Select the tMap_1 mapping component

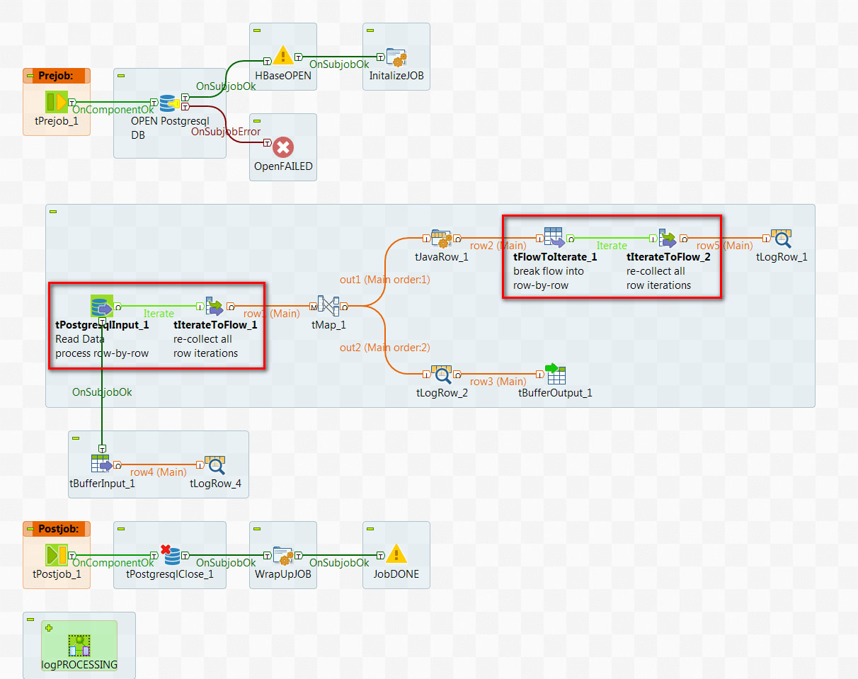[x=328, y=306]
